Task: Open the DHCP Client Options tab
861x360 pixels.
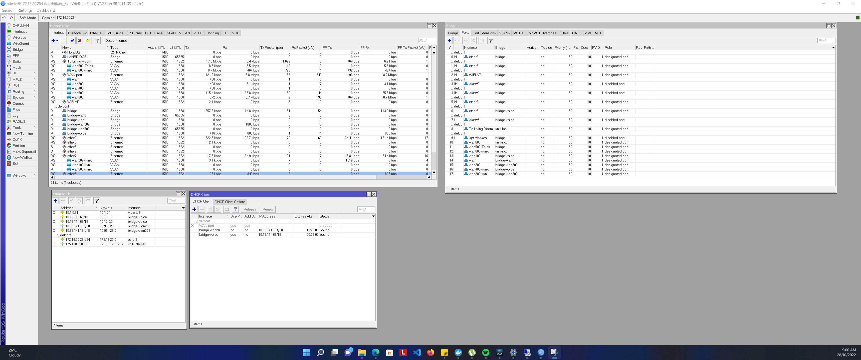Action: tap(230, 202)
